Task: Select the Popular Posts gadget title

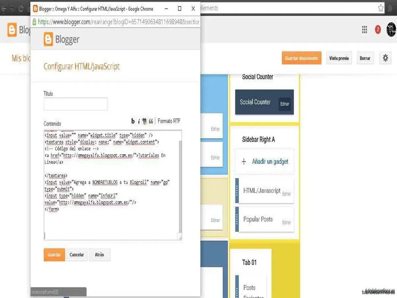Action: point(258,219)
